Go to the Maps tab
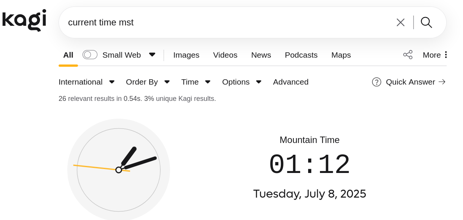The width and height of the screenshot is (463, 220). point(341,55)
